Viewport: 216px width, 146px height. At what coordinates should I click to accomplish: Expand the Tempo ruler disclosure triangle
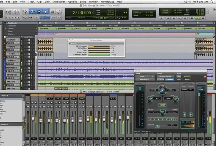point(6,28)
